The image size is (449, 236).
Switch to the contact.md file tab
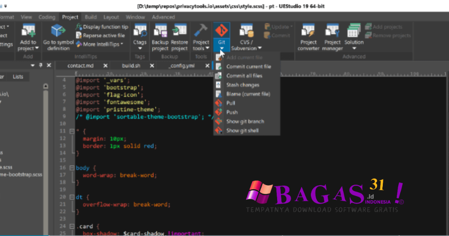pyautogui.click(x=81, y=66)
